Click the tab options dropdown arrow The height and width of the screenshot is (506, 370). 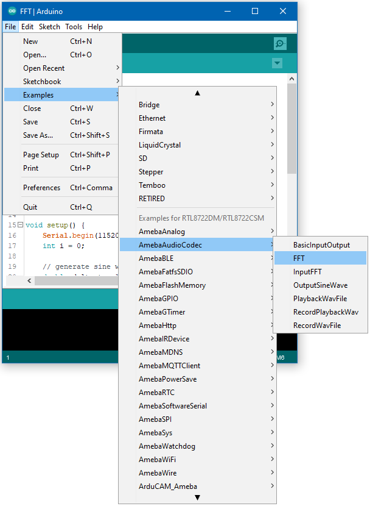tap(277, 63)
